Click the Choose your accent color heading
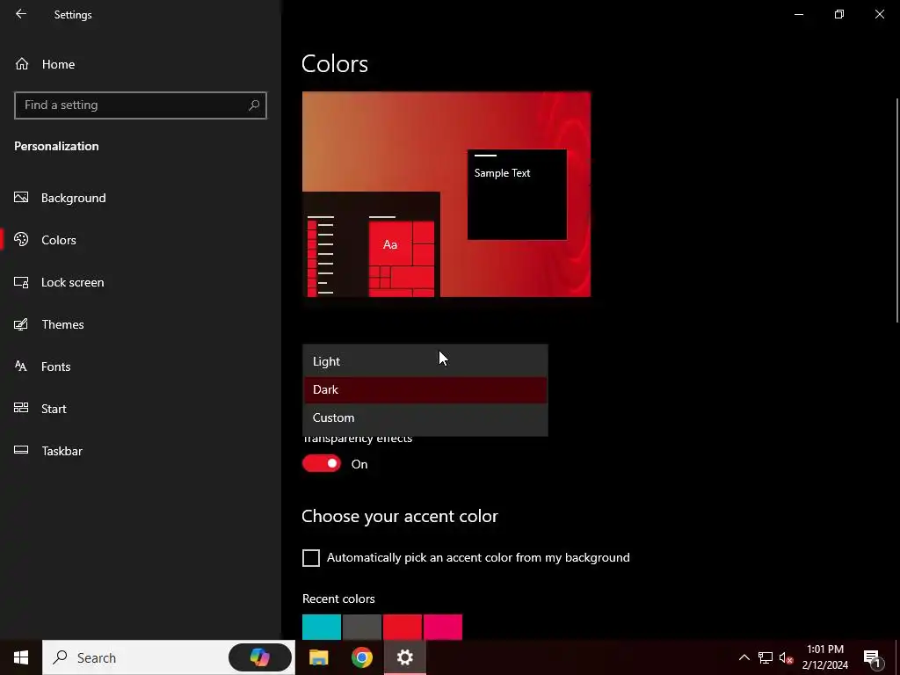The height and width of the screenshot is (675, 900). (400, 516)
